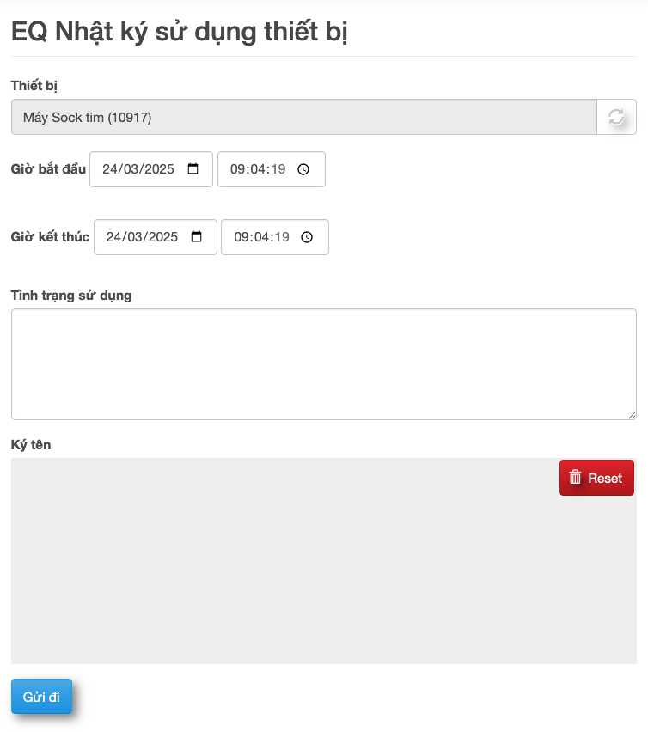Click the Giờ bắt đầu label

[48, 168]
